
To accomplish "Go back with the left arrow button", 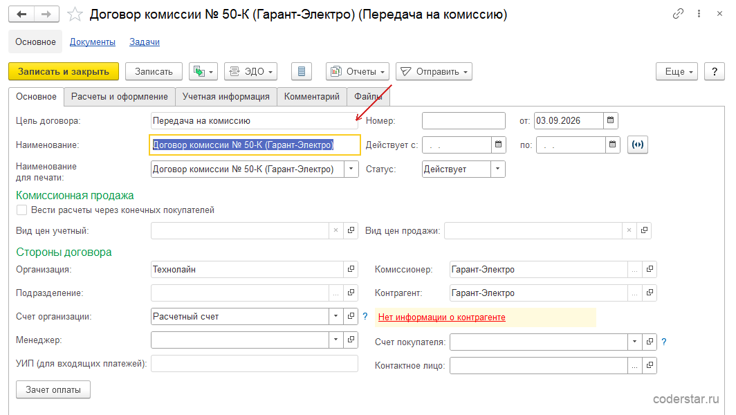I will tap(21, 14).
